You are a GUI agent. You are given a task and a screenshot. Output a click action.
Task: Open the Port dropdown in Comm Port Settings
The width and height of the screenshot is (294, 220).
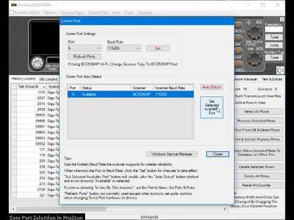click(85, 48)
